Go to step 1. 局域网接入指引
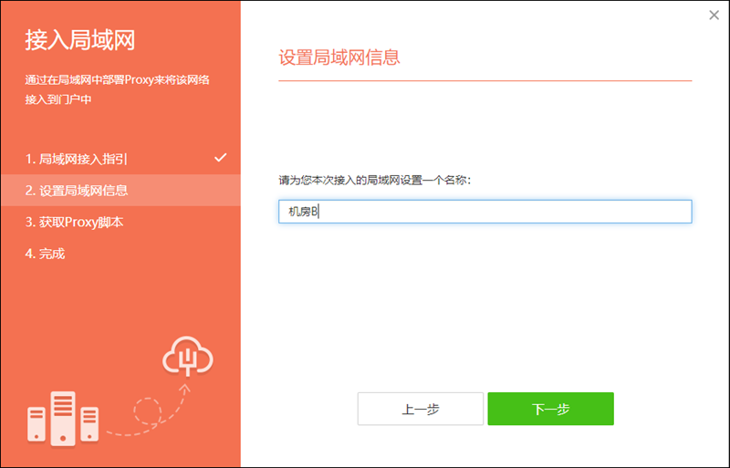 pyautogui.click(x=77, y=159)
